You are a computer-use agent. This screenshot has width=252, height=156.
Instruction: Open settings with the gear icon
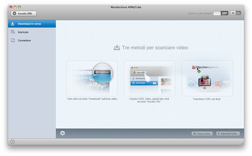coord(63,133)
